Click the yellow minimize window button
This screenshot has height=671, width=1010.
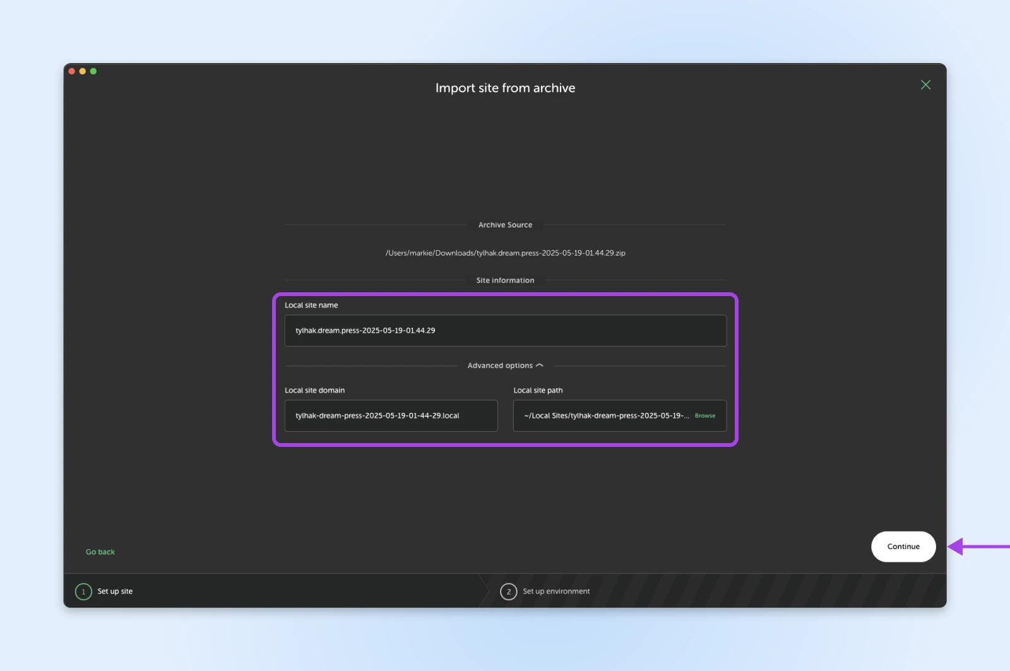83,71
